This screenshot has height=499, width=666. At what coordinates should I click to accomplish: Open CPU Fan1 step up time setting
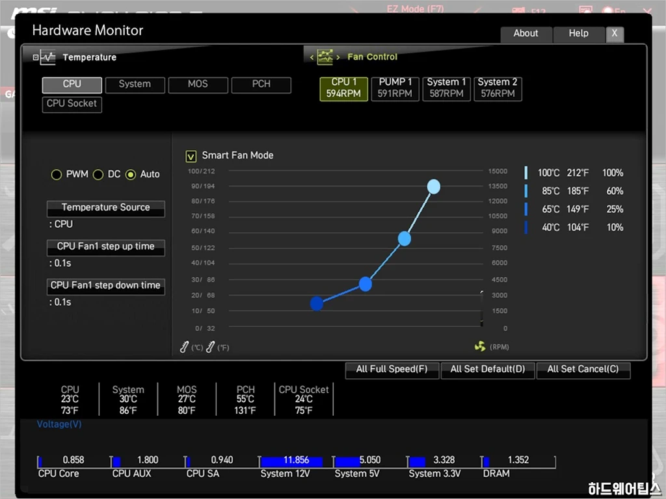[106, 248]
